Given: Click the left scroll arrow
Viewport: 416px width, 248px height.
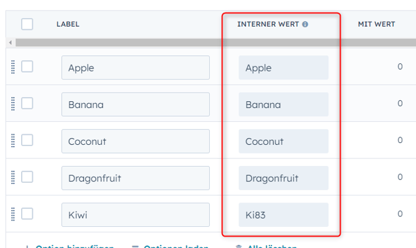Looking at the screenshot, I should (x=11, y=42).
